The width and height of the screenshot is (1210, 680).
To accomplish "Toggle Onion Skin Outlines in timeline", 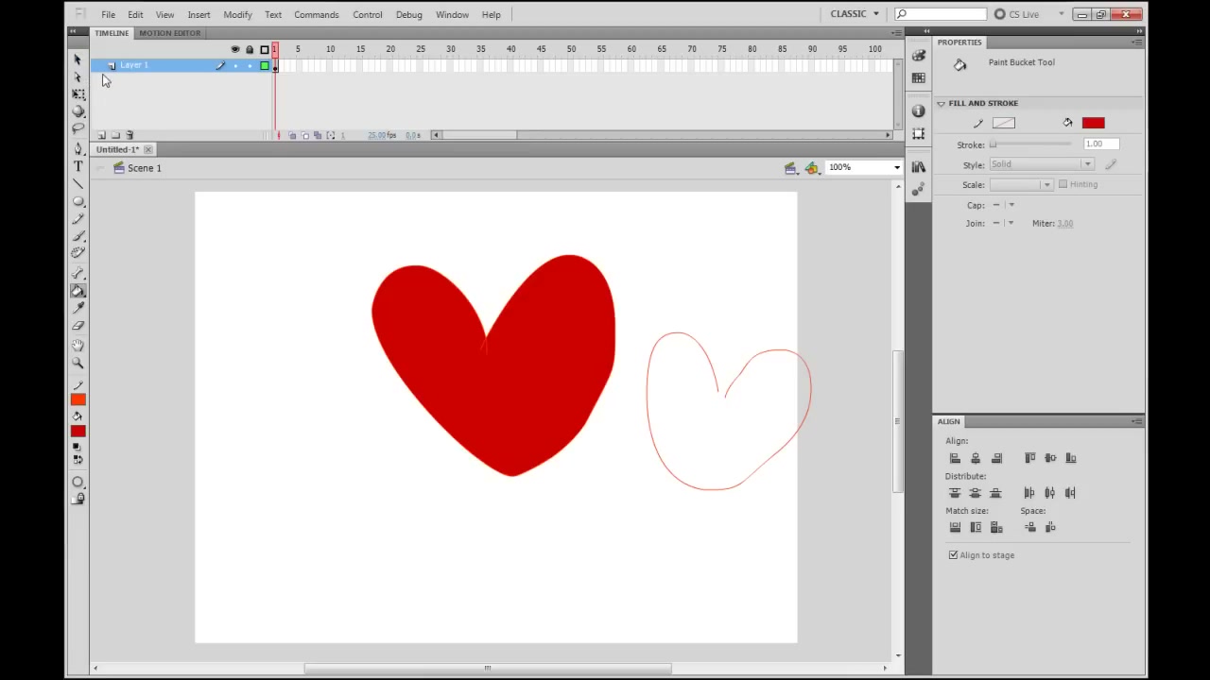I will click(304, 136).
